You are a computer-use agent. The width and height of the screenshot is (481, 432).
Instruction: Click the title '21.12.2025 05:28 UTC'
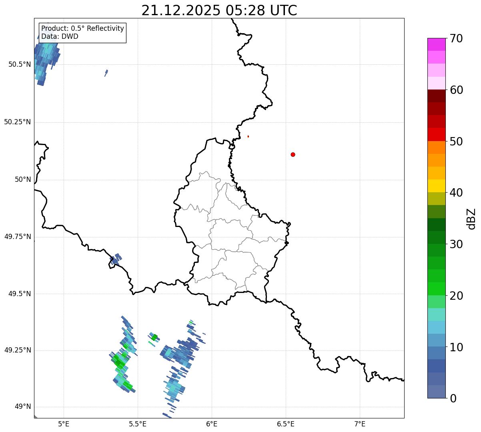click(219, 10)
